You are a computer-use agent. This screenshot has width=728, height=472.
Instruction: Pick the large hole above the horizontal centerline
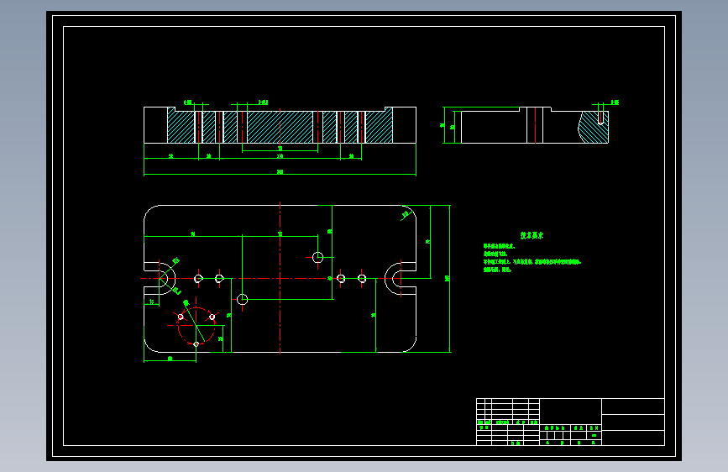coord(317,257)
